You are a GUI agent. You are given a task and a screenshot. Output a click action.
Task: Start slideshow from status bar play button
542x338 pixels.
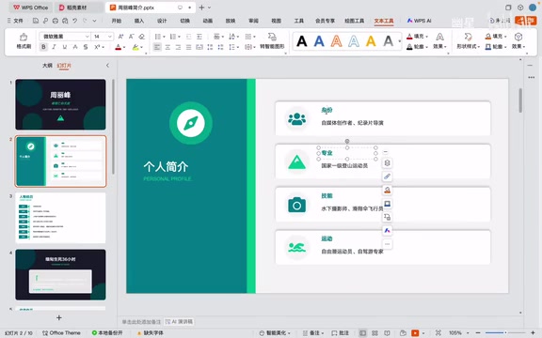(415, 332)
